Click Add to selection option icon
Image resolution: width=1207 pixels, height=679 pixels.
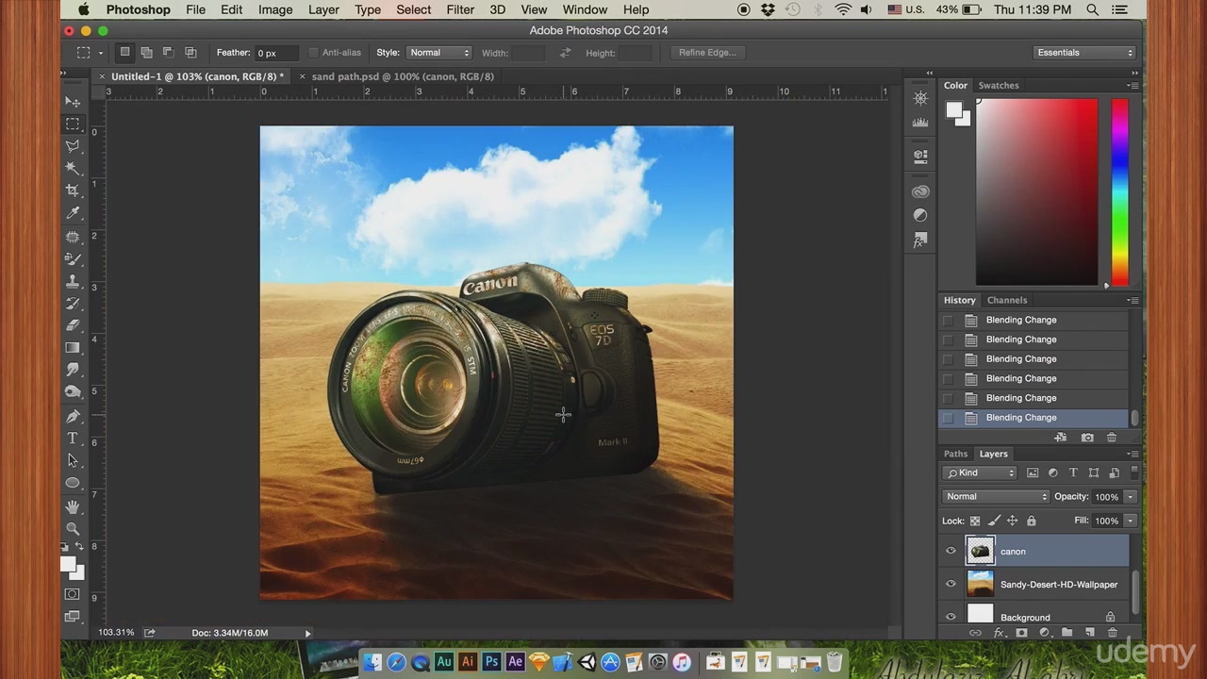(x=146, y=53)
